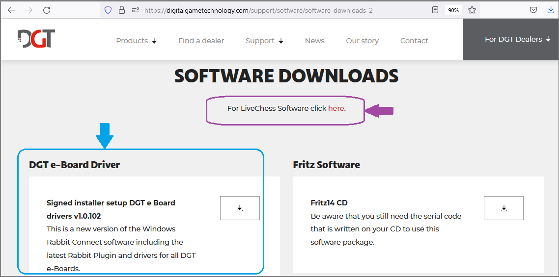Change the 90% zoom level indicator
This screenshot has width=559, height=277.
point(453,10)
